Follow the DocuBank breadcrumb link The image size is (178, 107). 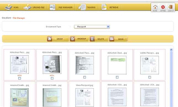click(x=6, y=18)
